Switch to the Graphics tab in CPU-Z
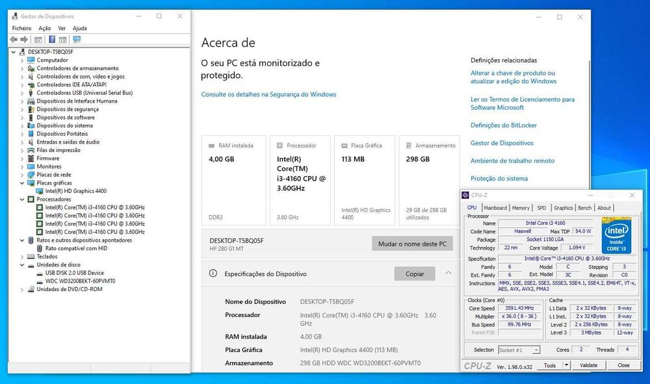This screenshot has height=384, width=650. click(x=563, y=208)
